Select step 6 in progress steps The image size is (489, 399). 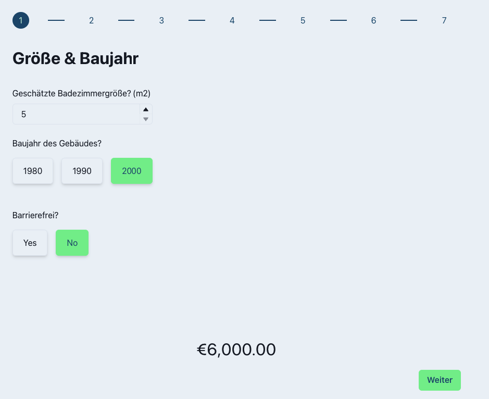373,20
